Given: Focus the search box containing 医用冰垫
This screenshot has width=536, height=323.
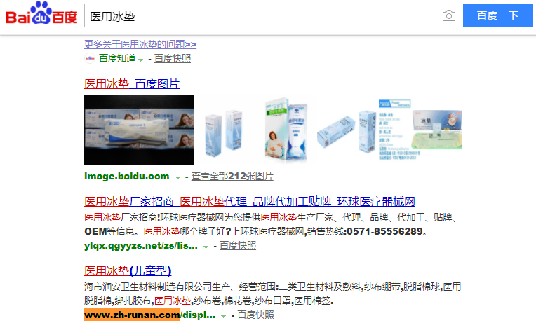Looking at the screenshot, I should tap(263, 15).
